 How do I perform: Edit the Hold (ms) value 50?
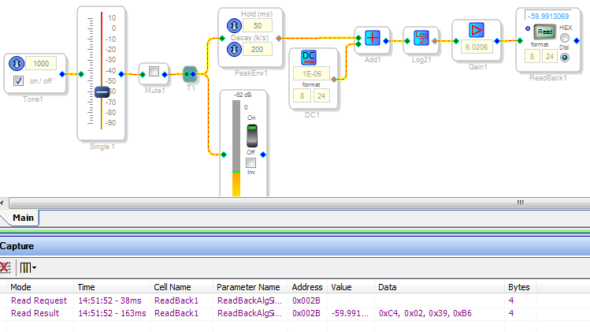point(258,25)
